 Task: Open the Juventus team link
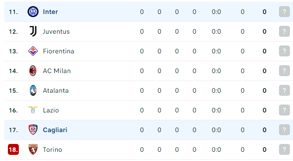pos(56,31)
